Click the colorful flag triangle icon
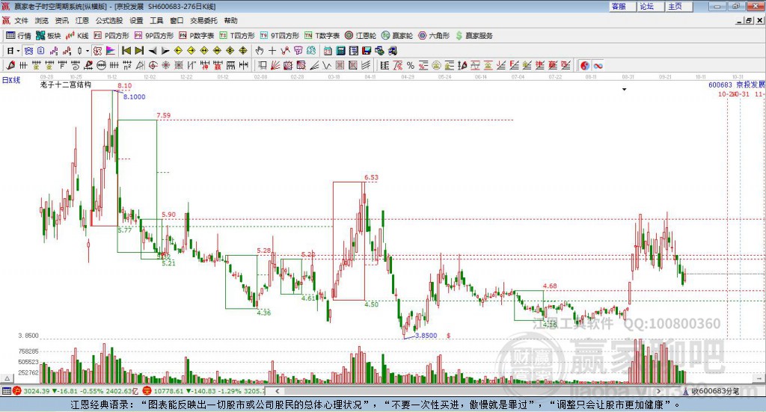The height and width of the screenshot is (412, 766). (x=111, y=51)
